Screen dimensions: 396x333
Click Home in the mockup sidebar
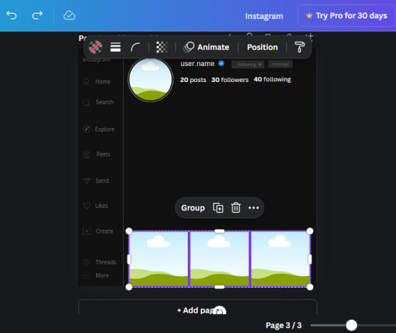103,82
